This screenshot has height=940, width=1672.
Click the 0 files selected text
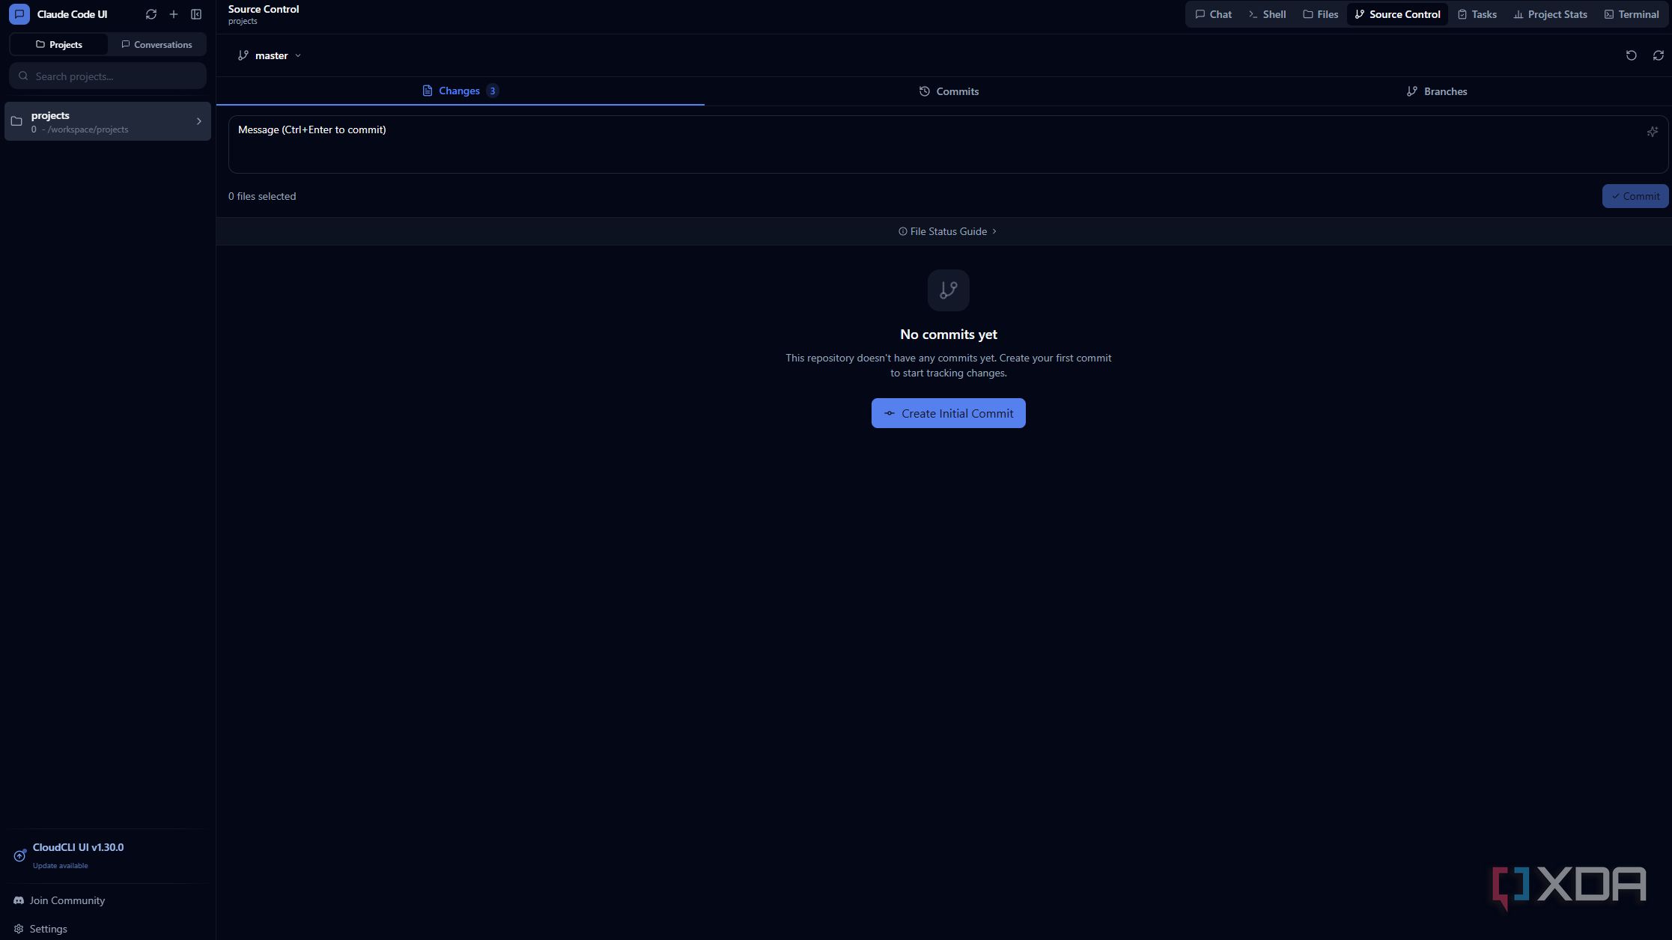[262, 196]
